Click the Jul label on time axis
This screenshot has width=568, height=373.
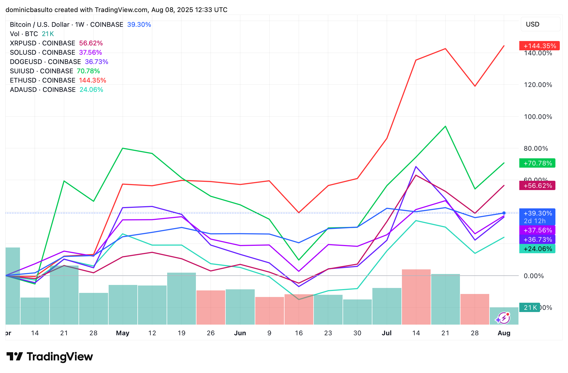tap(387, 333)
